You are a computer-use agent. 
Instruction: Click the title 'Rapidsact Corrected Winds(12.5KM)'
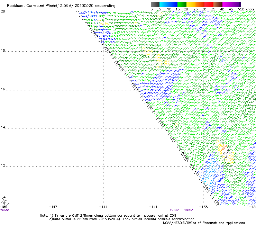click(40, 6)
